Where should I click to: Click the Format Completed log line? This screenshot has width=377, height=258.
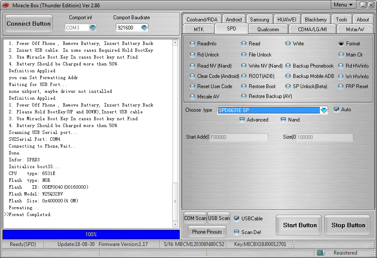[30, 214]
